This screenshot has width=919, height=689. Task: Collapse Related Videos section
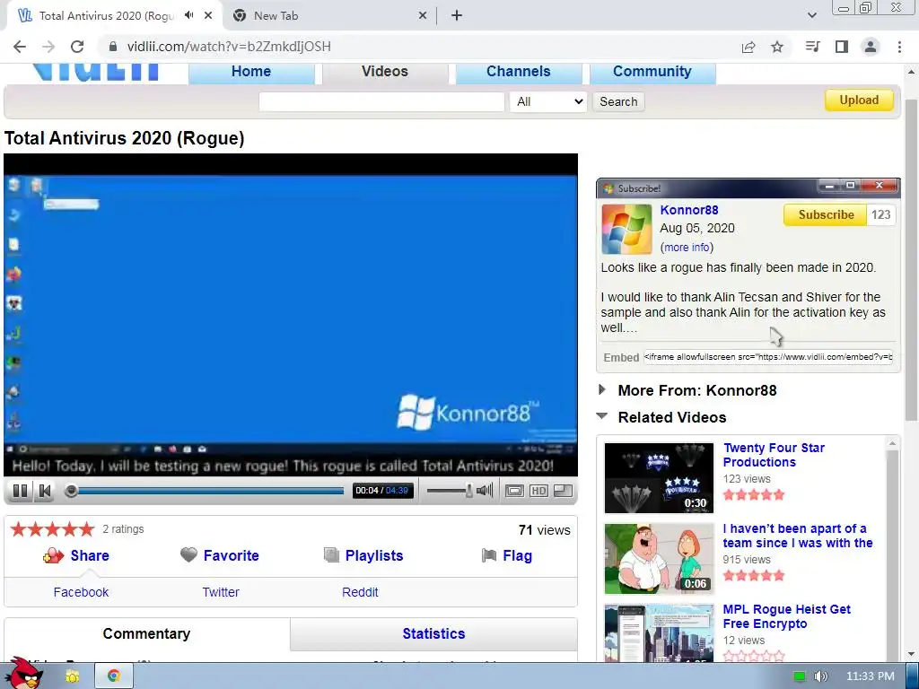coord(671,418)
